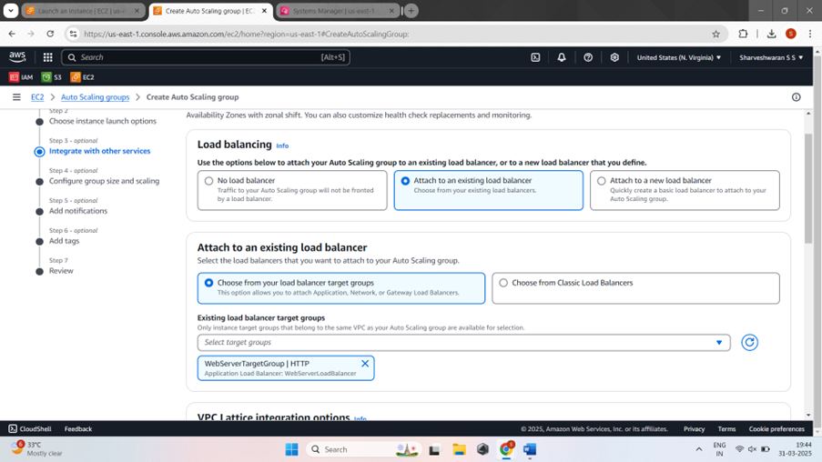
Task: Open the info panel icon at right
Action: pos(796,97)
